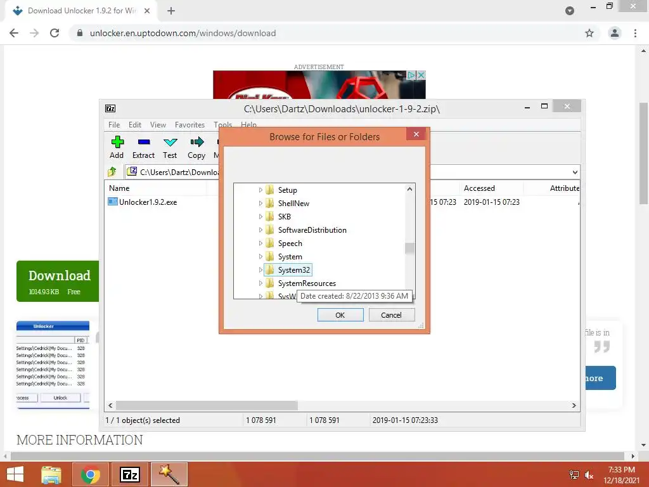Go back in browser history
The width and height of the screenshot is (649, 487).
click(x=14, y=33)
